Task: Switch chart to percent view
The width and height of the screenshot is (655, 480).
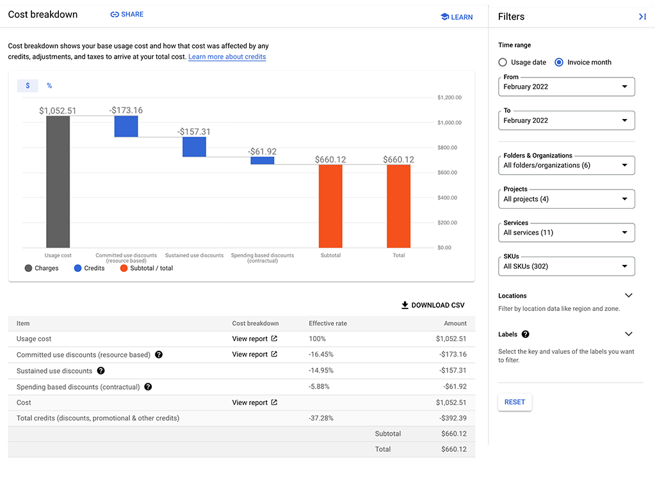Action: click(49, 86)
